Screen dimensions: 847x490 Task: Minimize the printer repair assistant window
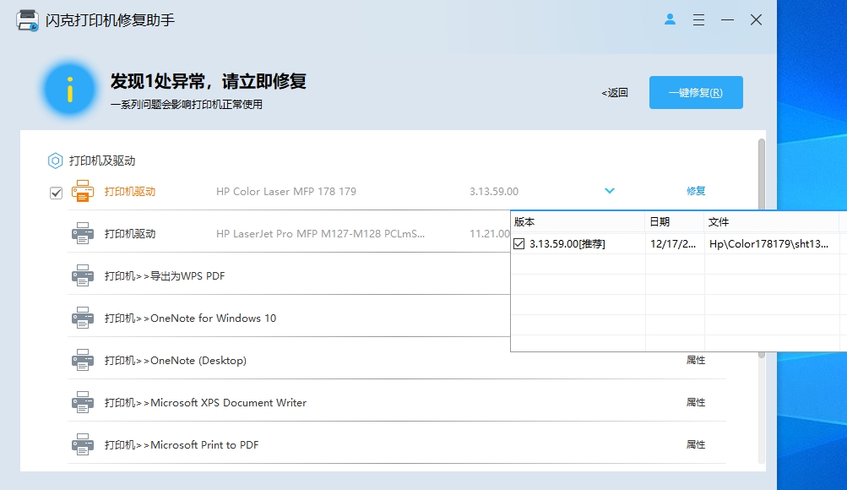point(727,20)
